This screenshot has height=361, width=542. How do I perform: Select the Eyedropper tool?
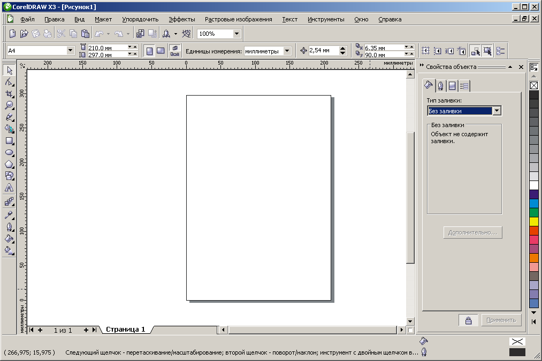coord(9,215)
